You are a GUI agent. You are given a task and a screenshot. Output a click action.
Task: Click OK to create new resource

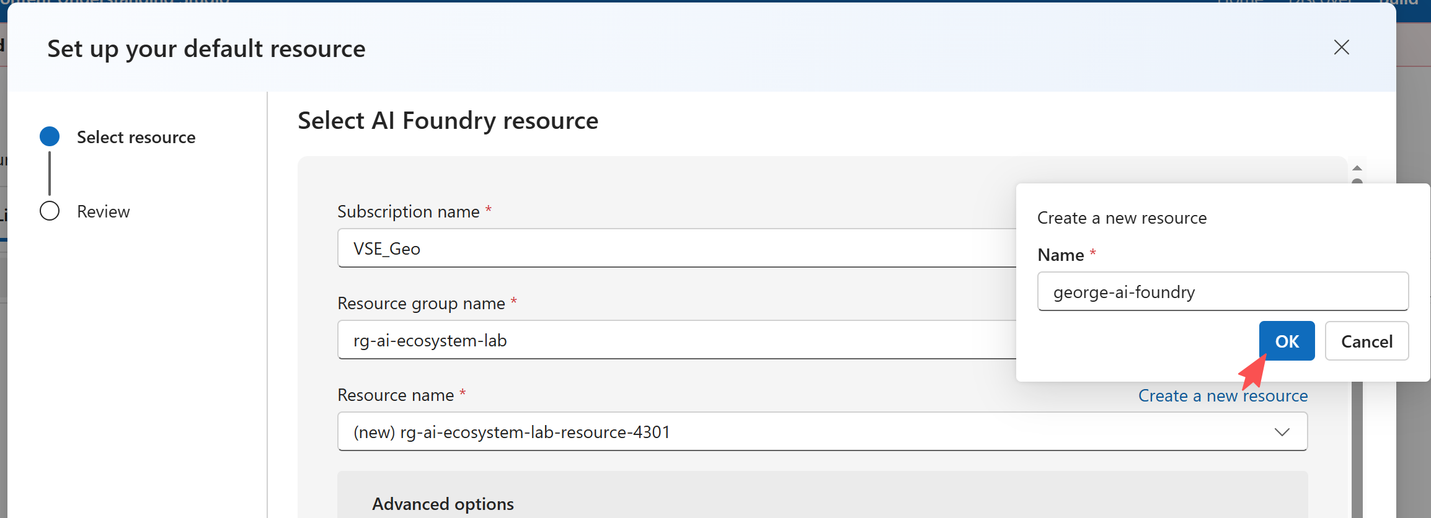point(1287,341)
